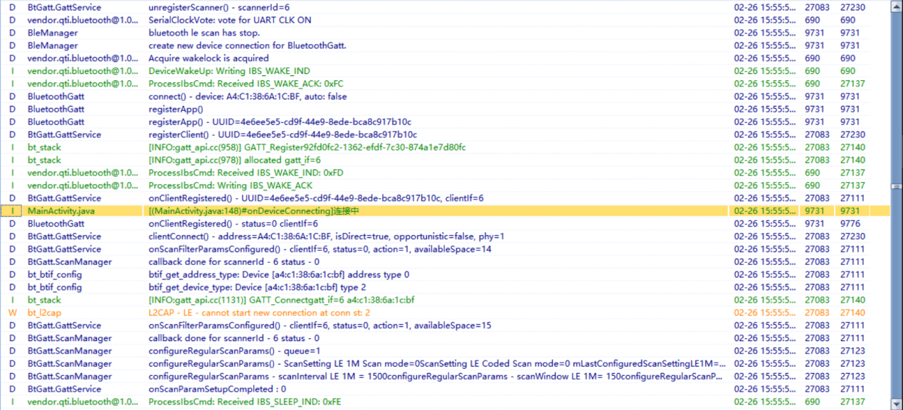Click the 'bluetooth le scan has stop.' message
903x410 pixels.
pos(204,33)
